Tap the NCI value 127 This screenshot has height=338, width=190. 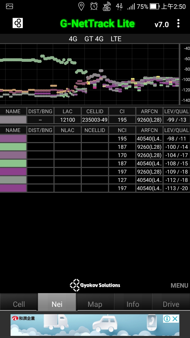click(x=122, y=180)
